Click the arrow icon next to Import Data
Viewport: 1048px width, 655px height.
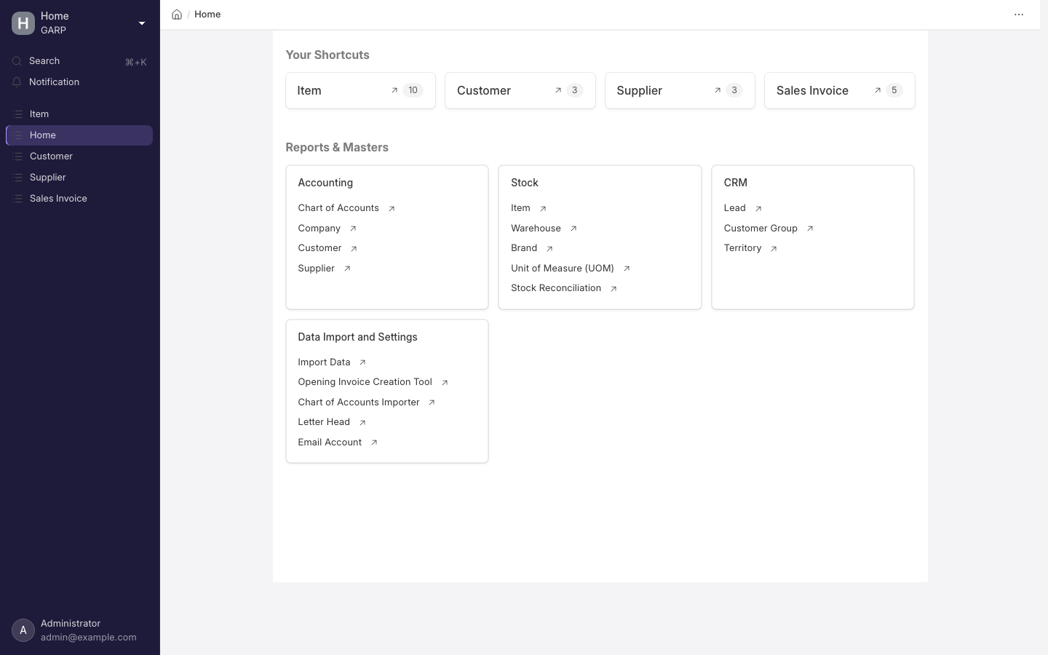click(x=362, y=362)
